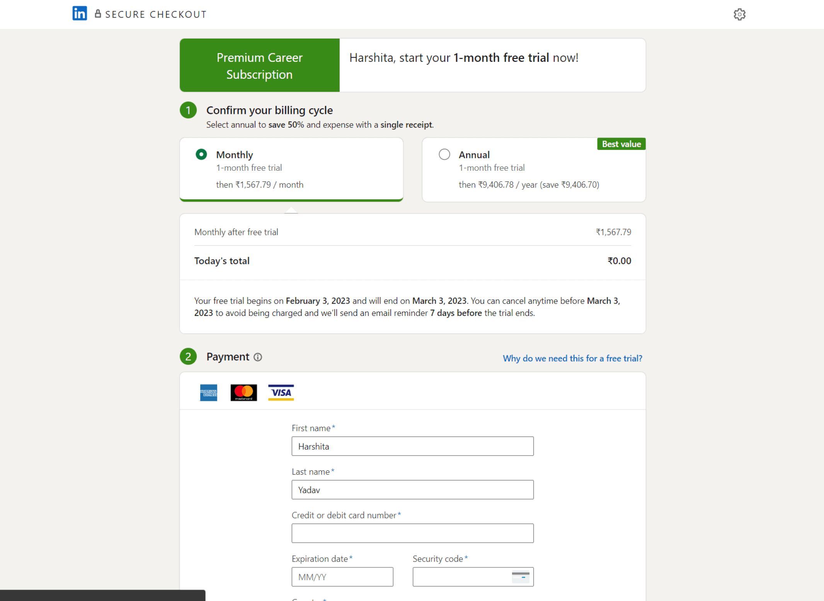Focus the Last name field
The width and height of the screenshot is (824, 601).
click(x=412, y=490)
